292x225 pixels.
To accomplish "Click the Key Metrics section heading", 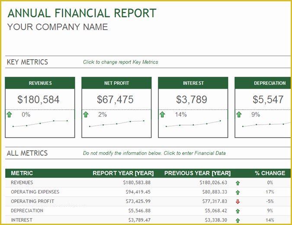I will pos(27,62).
